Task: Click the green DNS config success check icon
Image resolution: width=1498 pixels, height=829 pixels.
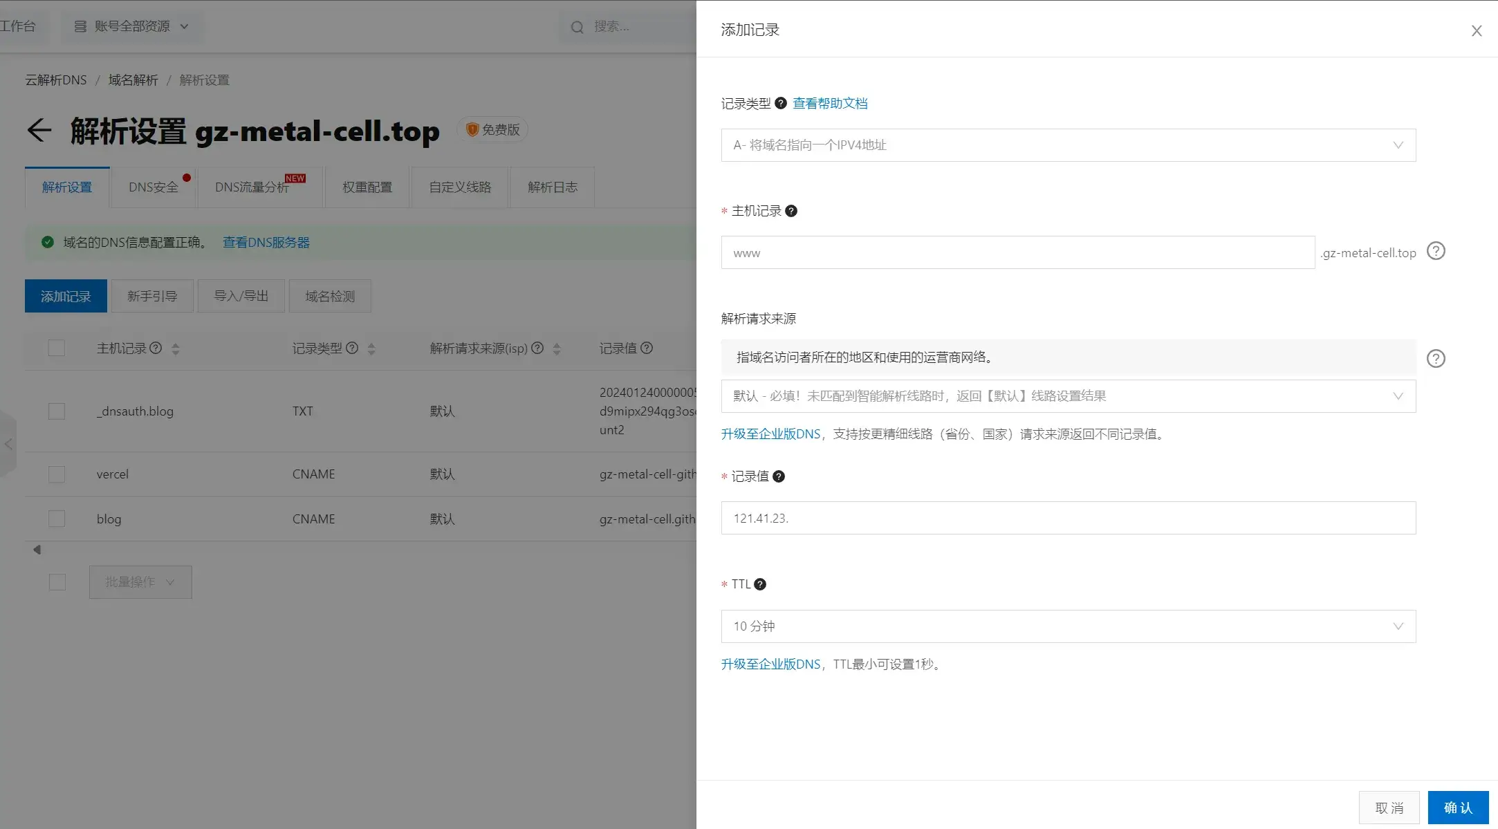Action: [47, 242]
